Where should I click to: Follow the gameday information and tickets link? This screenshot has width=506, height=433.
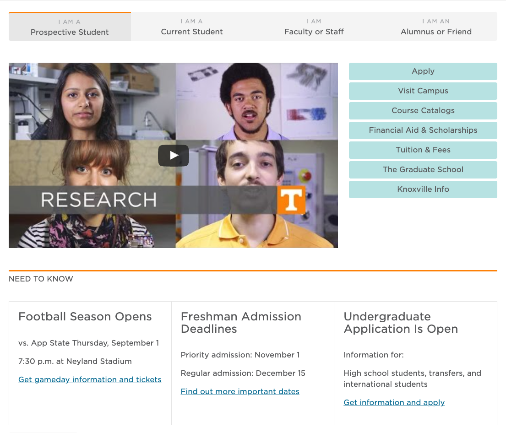(90, 379)
